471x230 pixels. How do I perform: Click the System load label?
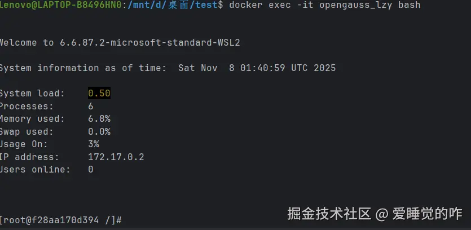click(33, 93)
